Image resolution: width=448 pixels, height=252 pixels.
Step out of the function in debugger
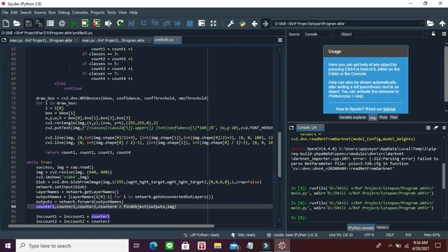pyautogui.click(x=167, y=23)
